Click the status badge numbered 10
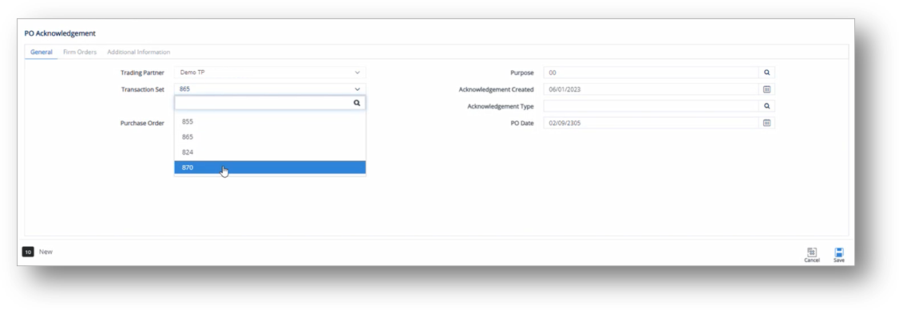899x310 pixels. point(28,252)
